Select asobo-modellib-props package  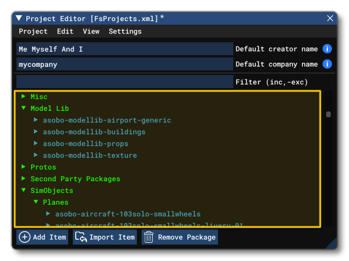[x=85, y=144]
